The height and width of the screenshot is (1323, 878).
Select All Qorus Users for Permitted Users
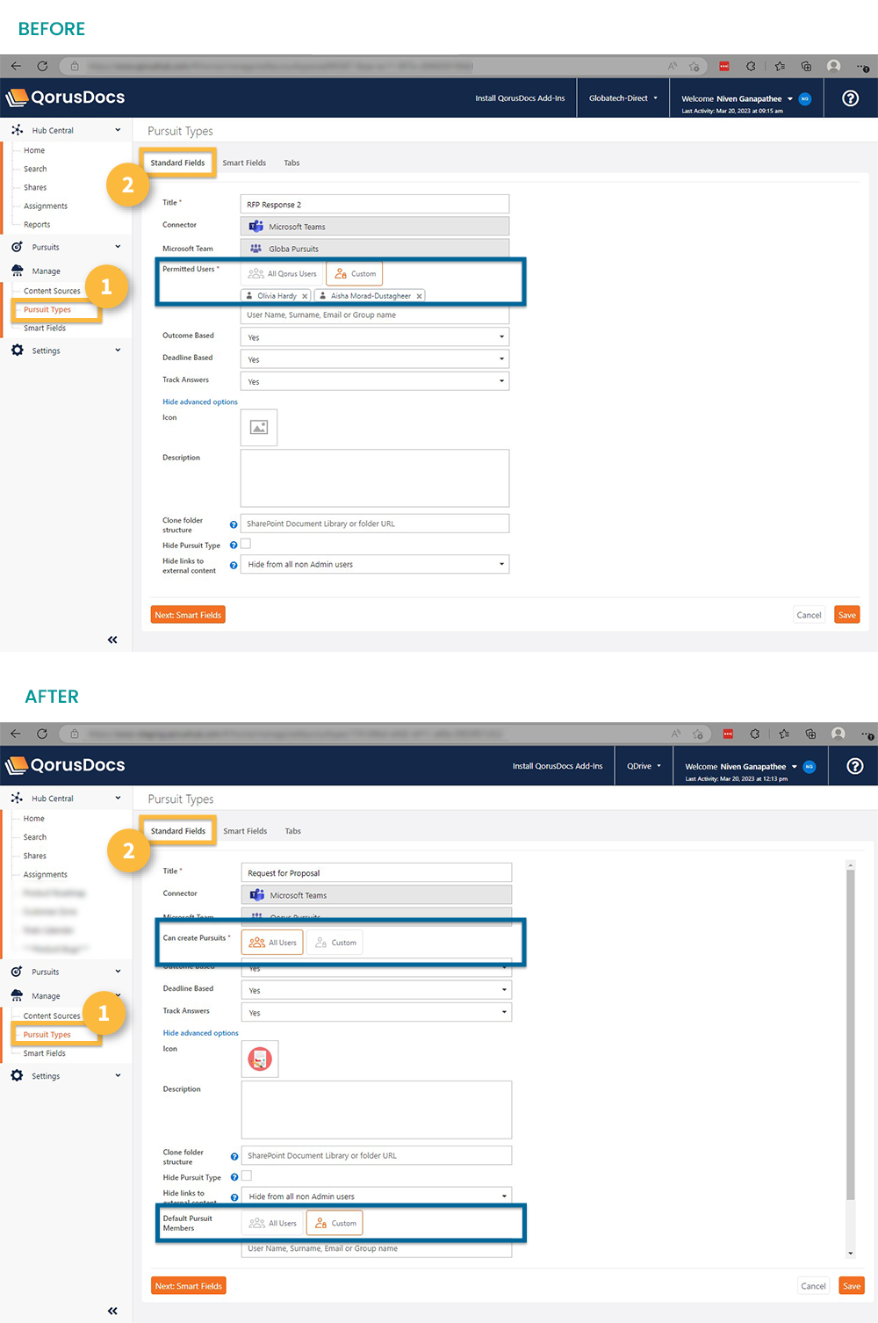pos(283,274)
